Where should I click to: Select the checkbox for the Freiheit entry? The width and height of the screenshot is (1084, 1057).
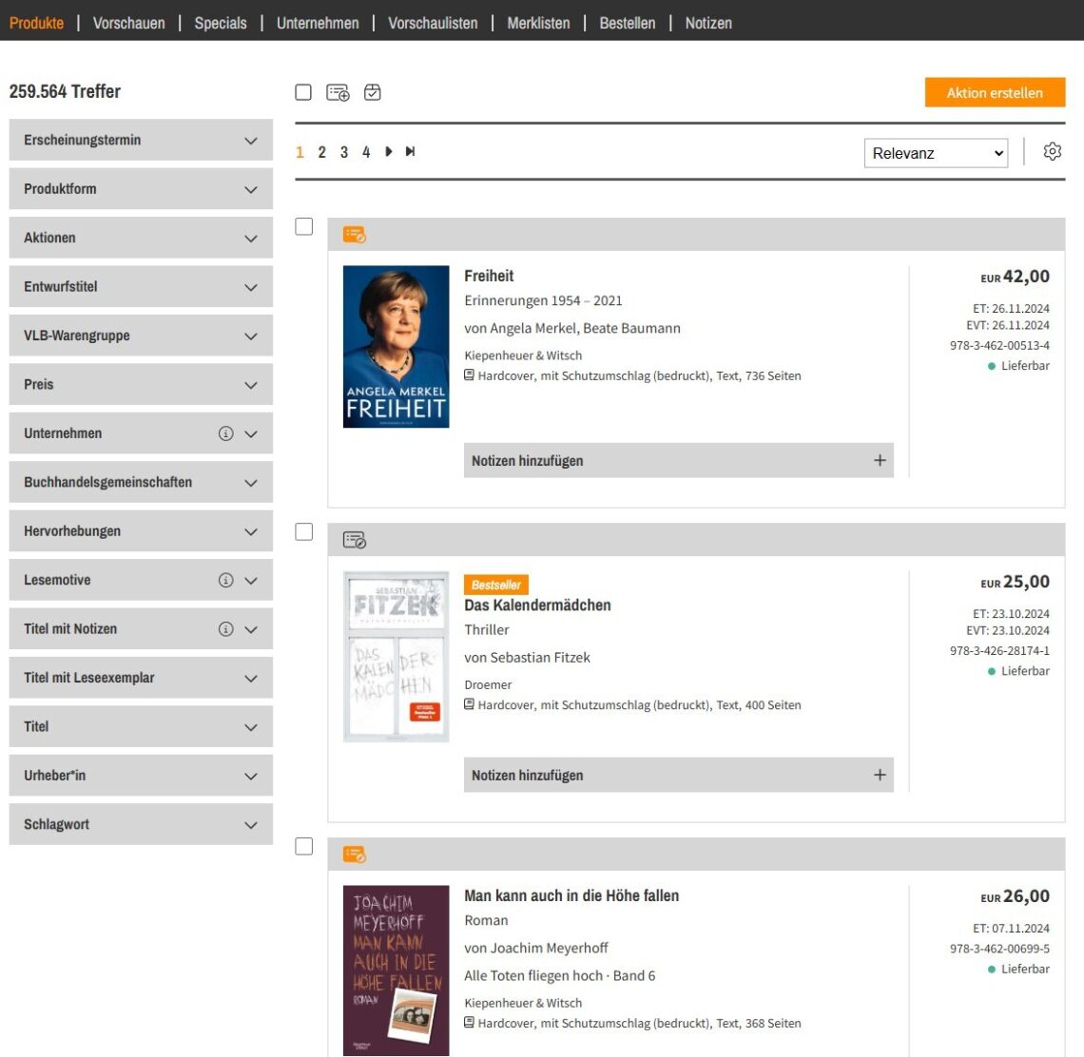304,226
